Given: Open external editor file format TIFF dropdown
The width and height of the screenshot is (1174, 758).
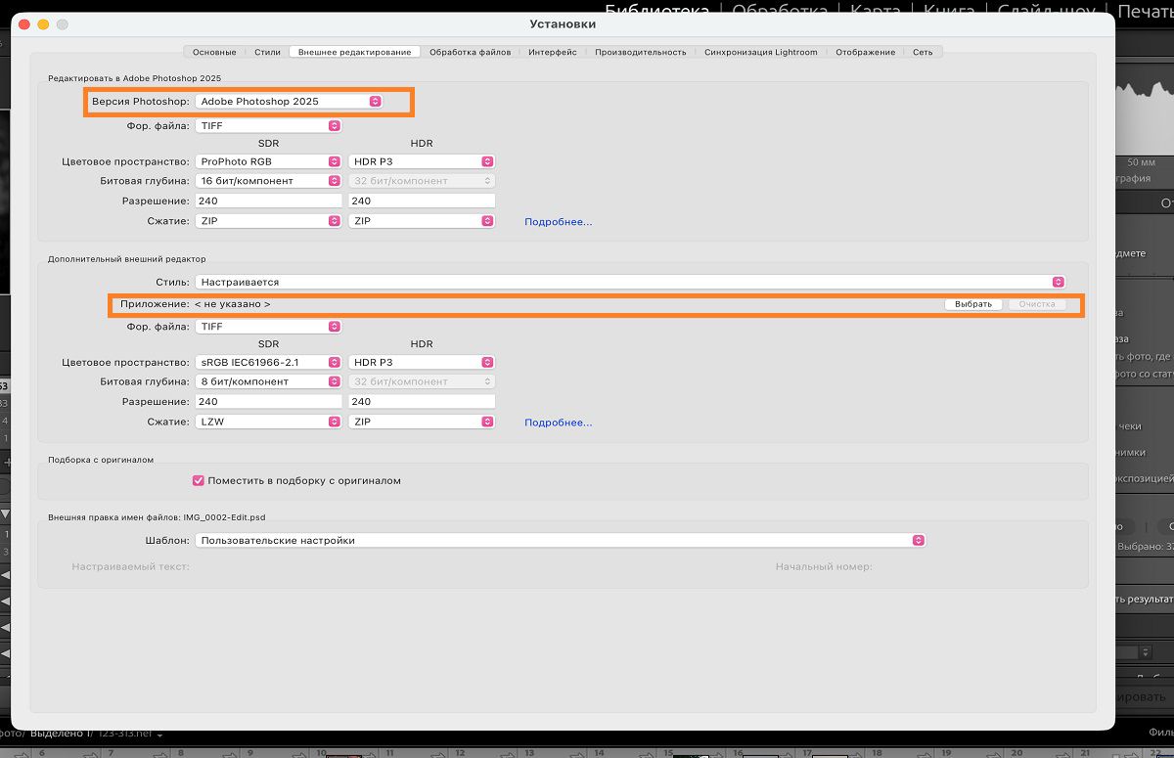Looking at the screenshot, I should [268, 327].
